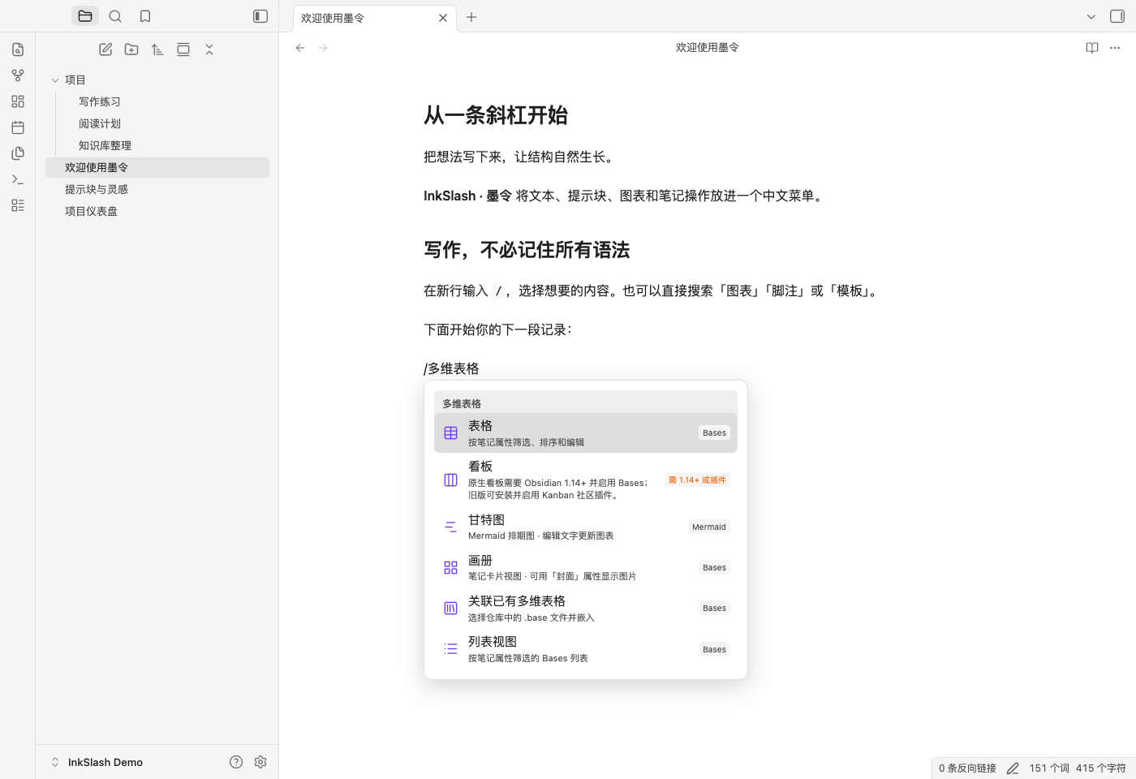Choose 看板 from the slash menu
This screenshot has width=1136, height=779.
pos(586,480)
